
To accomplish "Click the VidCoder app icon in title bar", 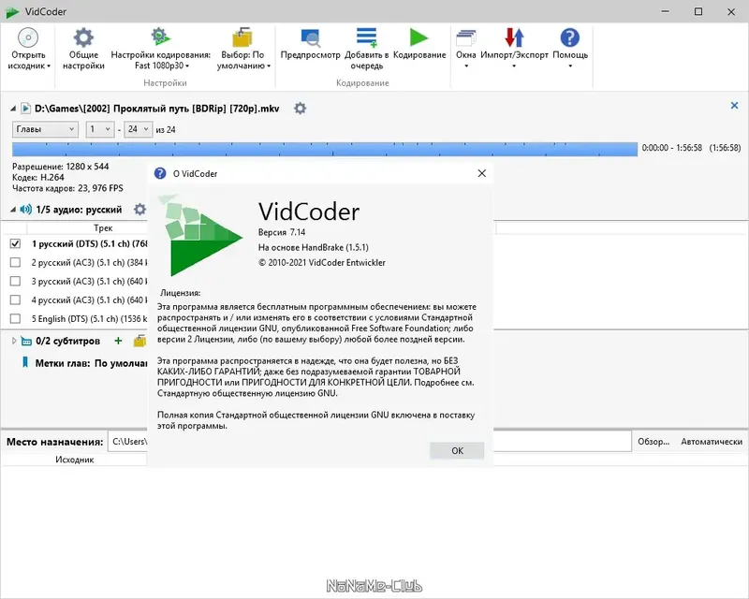I will pyautogui.click(x=12, y=12).
